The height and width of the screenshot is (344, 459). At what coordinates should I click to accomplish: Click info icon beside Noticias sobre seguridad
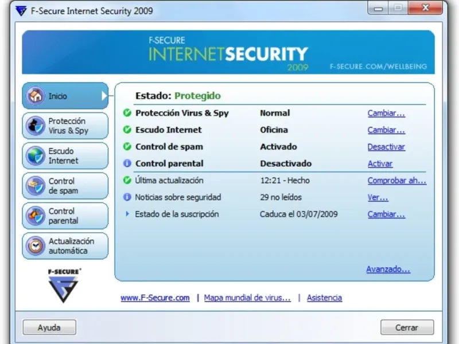coord(127,197)
